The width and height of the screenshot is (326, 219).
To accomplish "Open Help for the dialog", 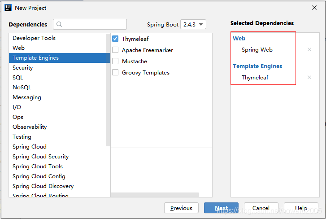I will coord(301,208).
